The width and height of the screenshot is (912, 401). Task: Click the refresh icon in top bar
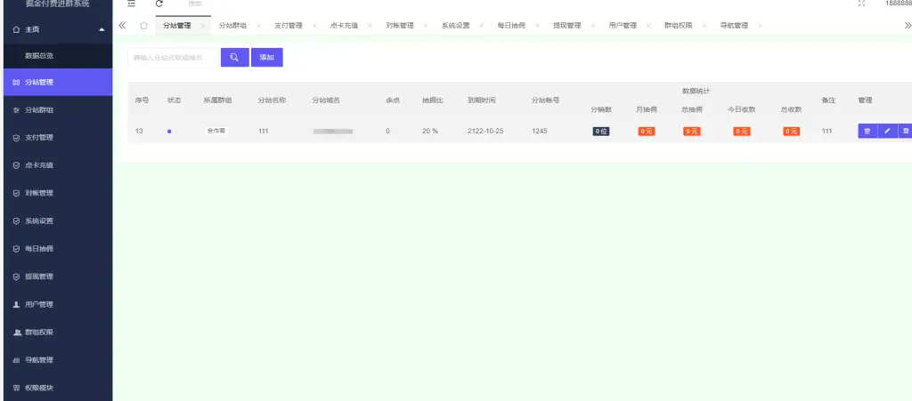click(x=159, y=4)
